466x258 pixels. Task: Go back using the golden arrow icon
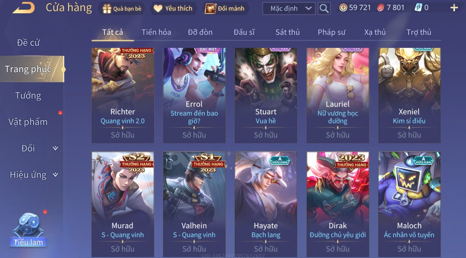pyautogui.click(x=24, y=8)
